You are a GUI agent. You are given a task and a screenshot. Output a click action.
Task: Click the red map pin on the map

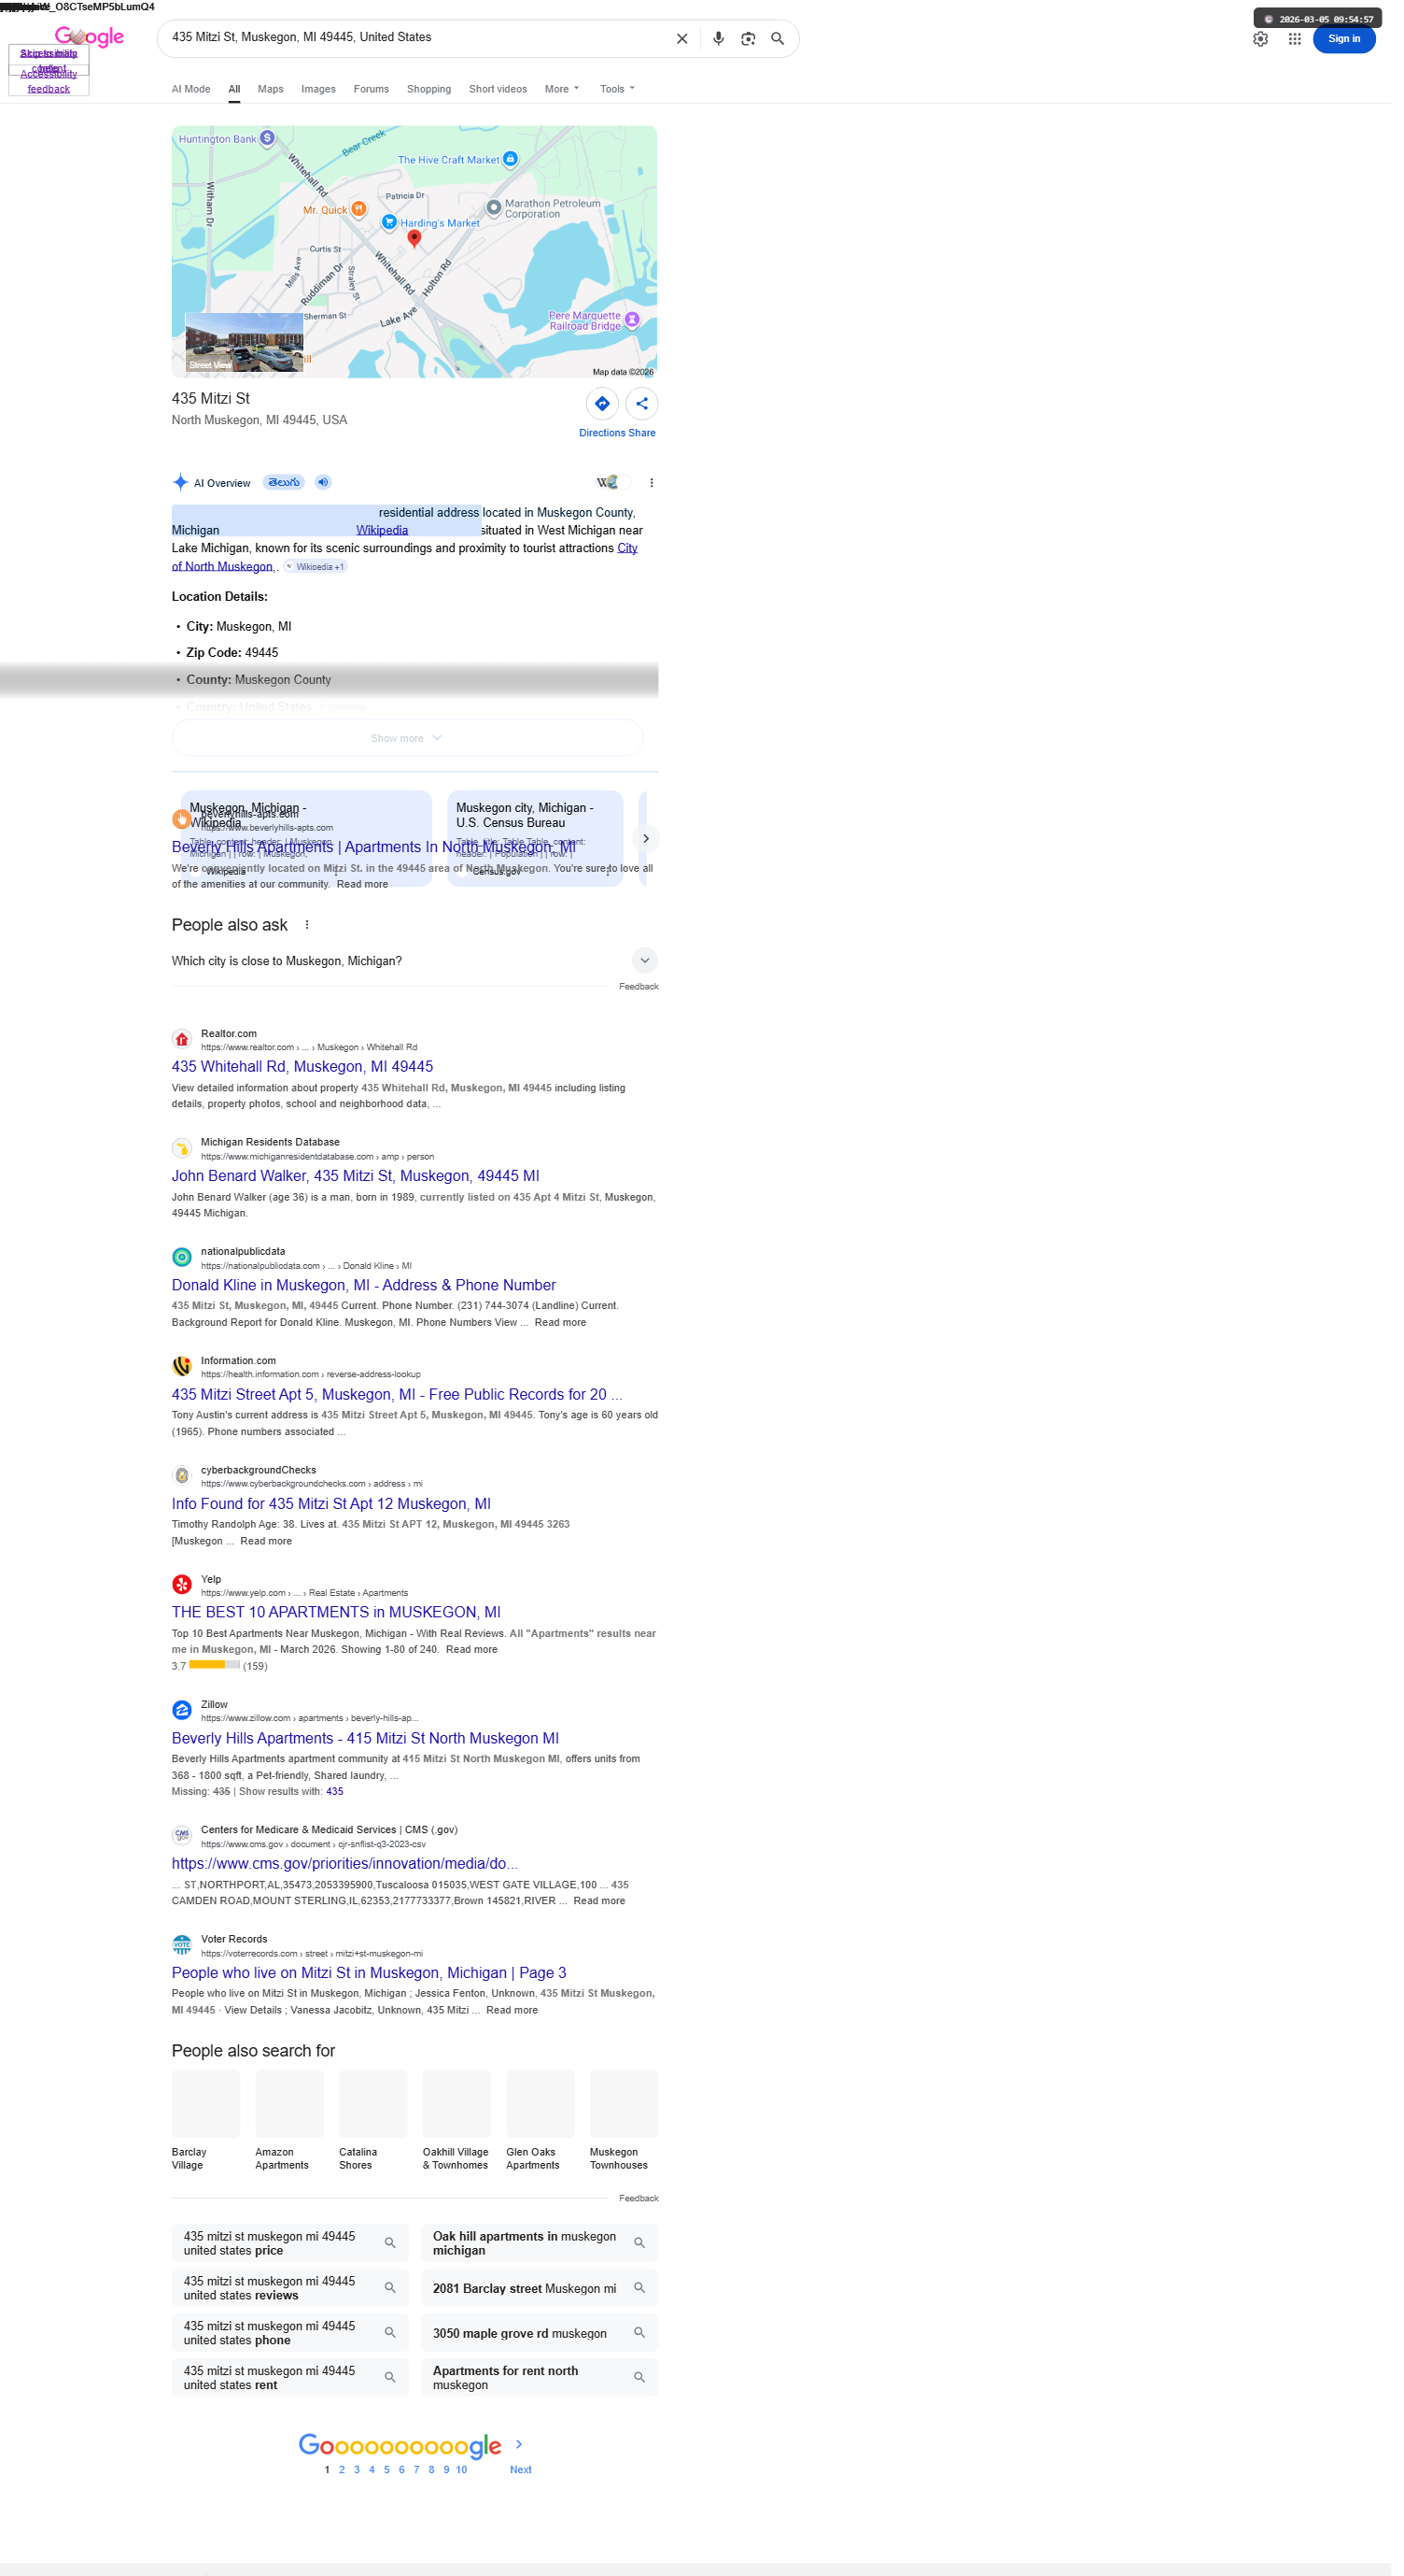click(x=414, y=238)
